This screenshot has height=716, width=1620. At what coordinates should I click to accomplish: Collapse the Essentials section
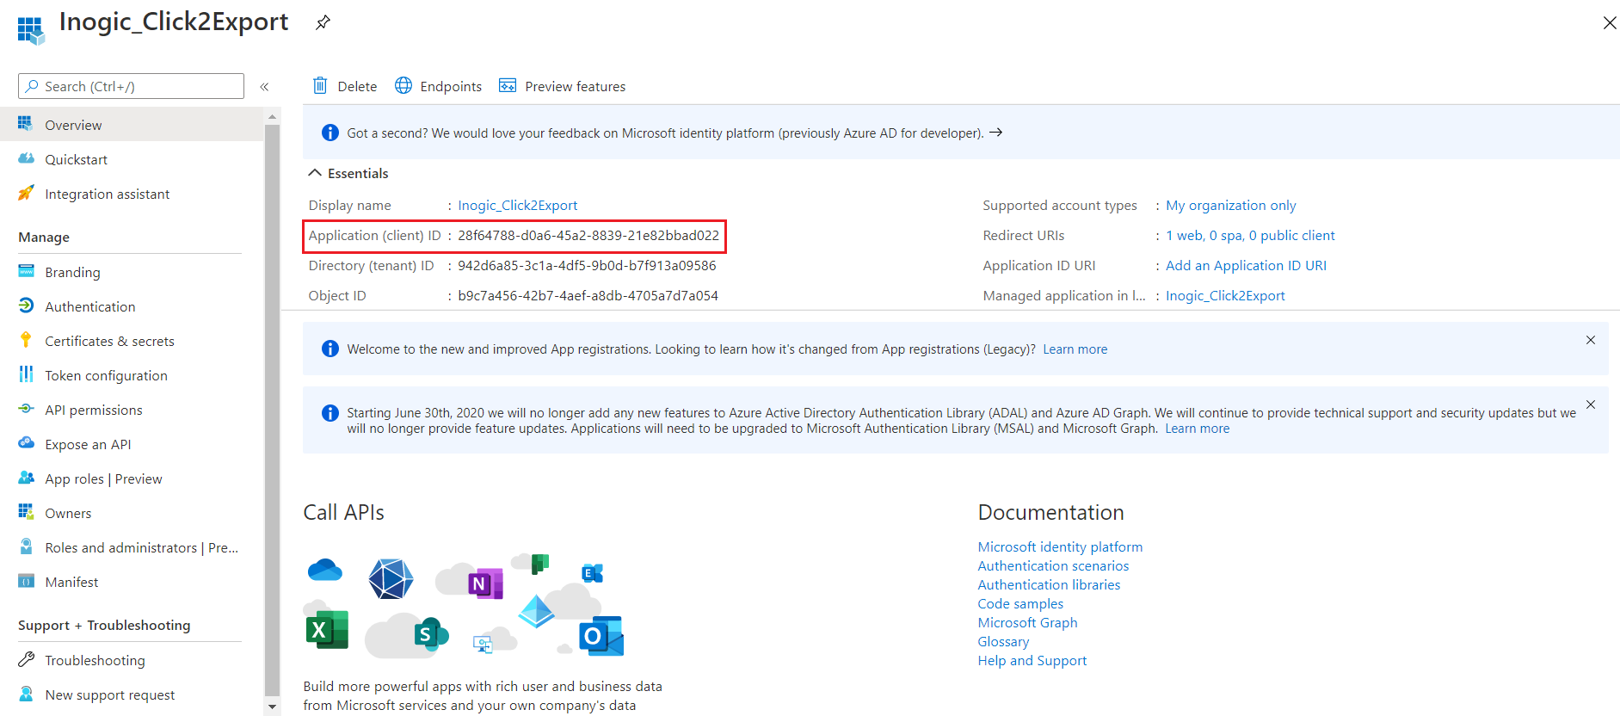315,173
